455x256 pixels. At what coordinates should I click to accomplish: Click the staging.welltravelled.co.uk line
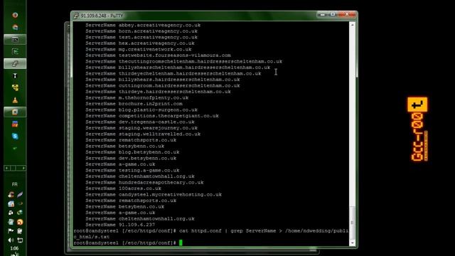pyautogui.click(x=143, y=134)
